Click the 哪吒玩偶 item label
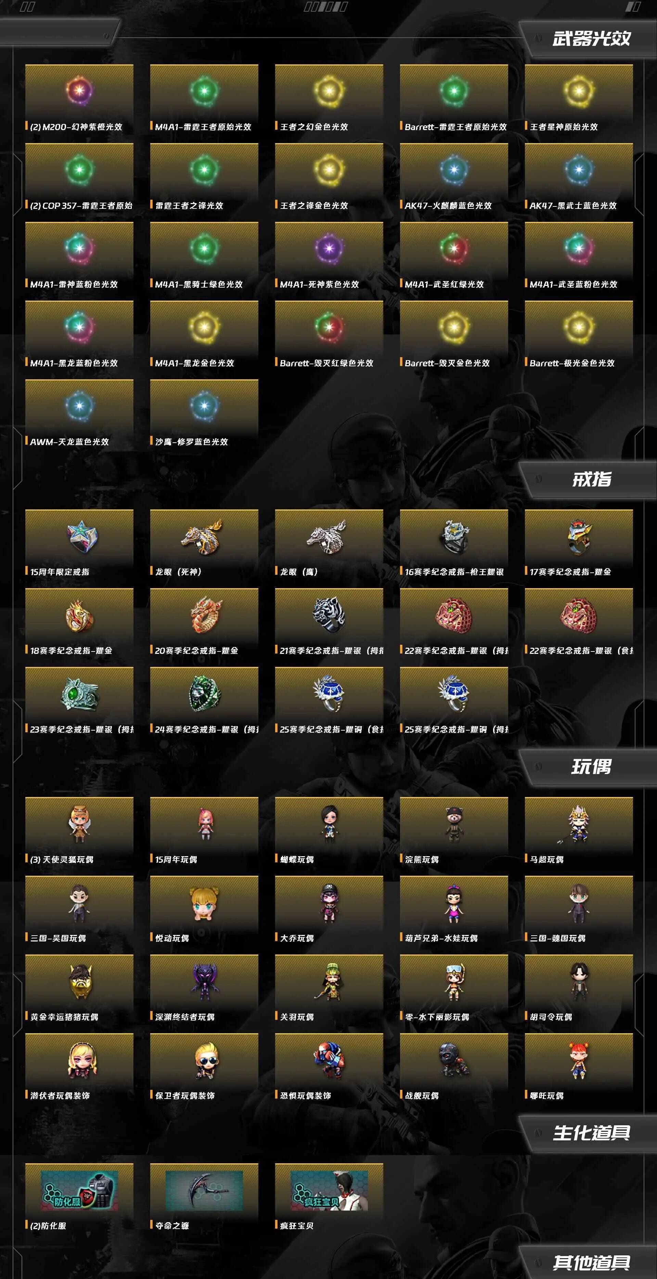 click(x=547, y=1095)
